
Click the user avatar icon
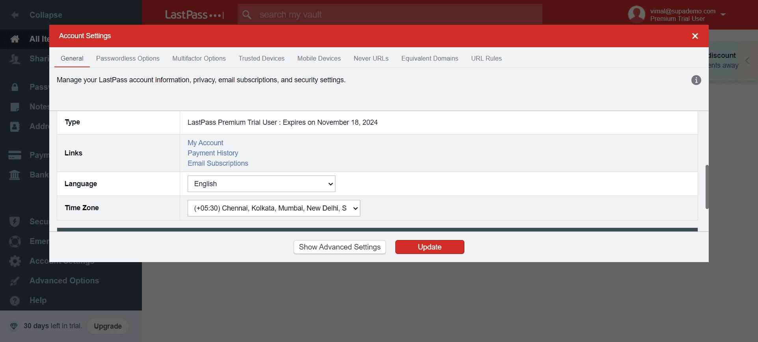(x=636, y=15)
